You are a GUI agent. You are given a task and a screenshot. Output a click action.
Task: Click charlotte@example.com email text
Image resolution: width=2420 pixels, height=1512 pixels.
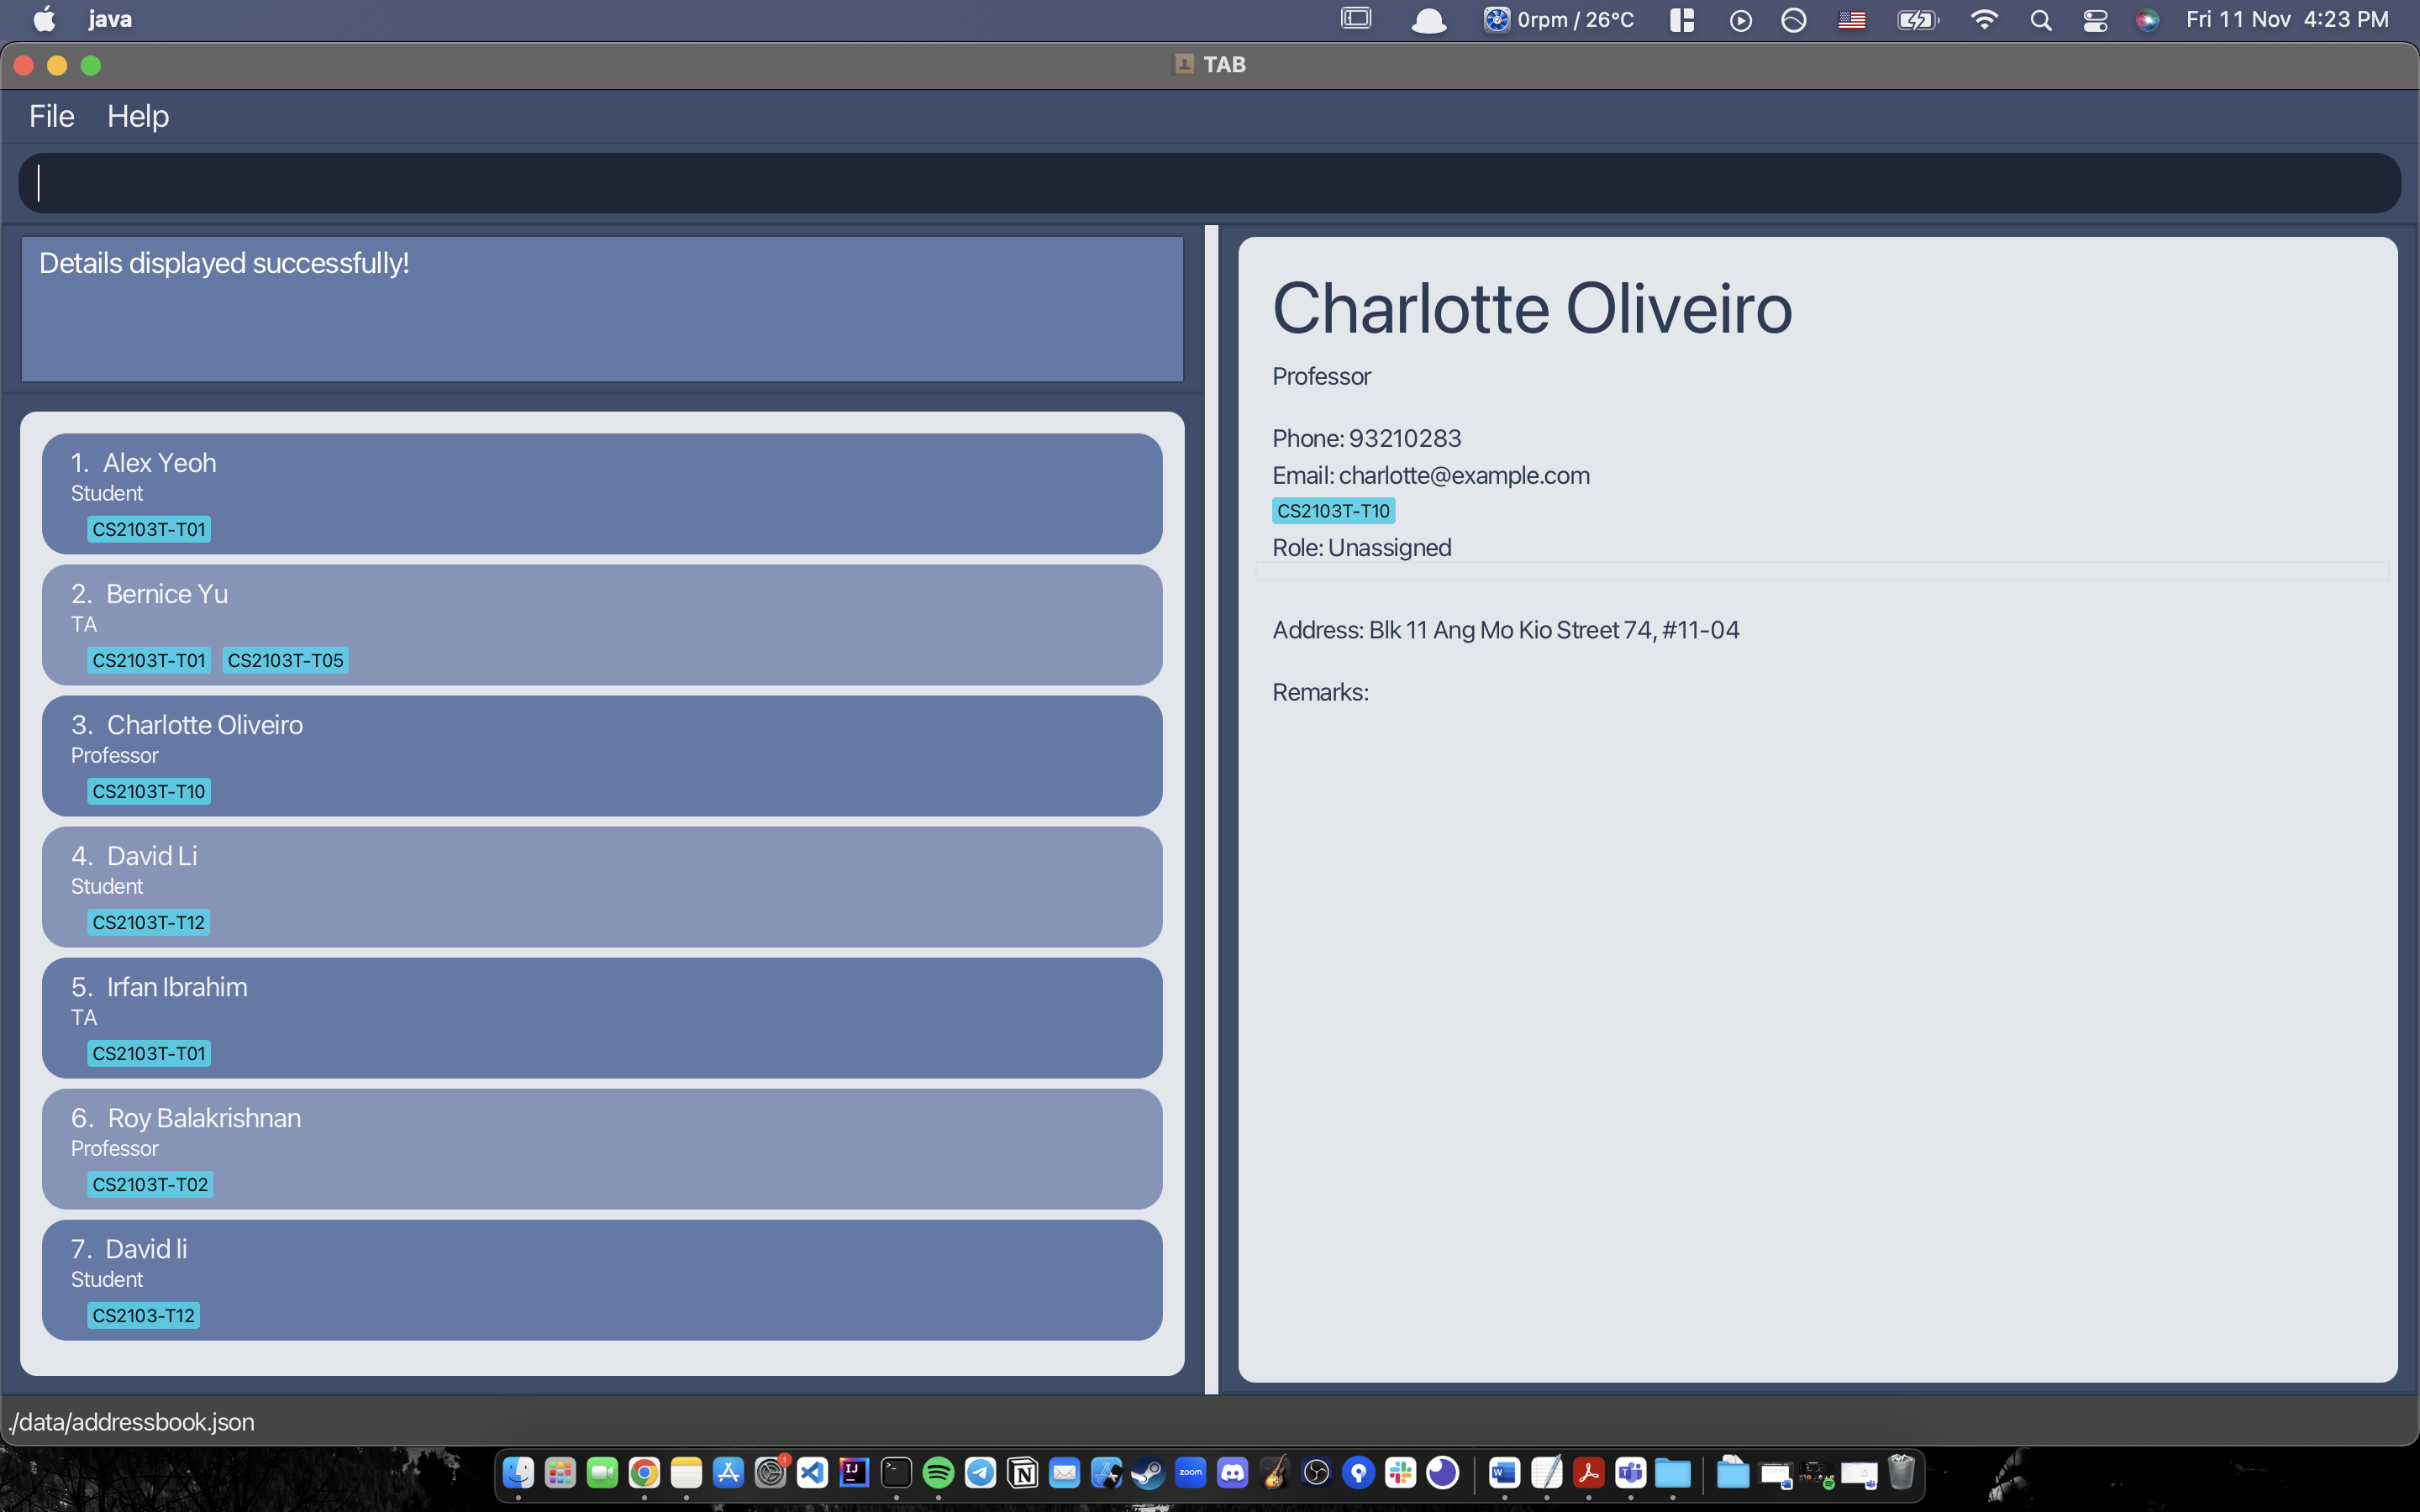pyautogui.click(x=1463, y=475)
